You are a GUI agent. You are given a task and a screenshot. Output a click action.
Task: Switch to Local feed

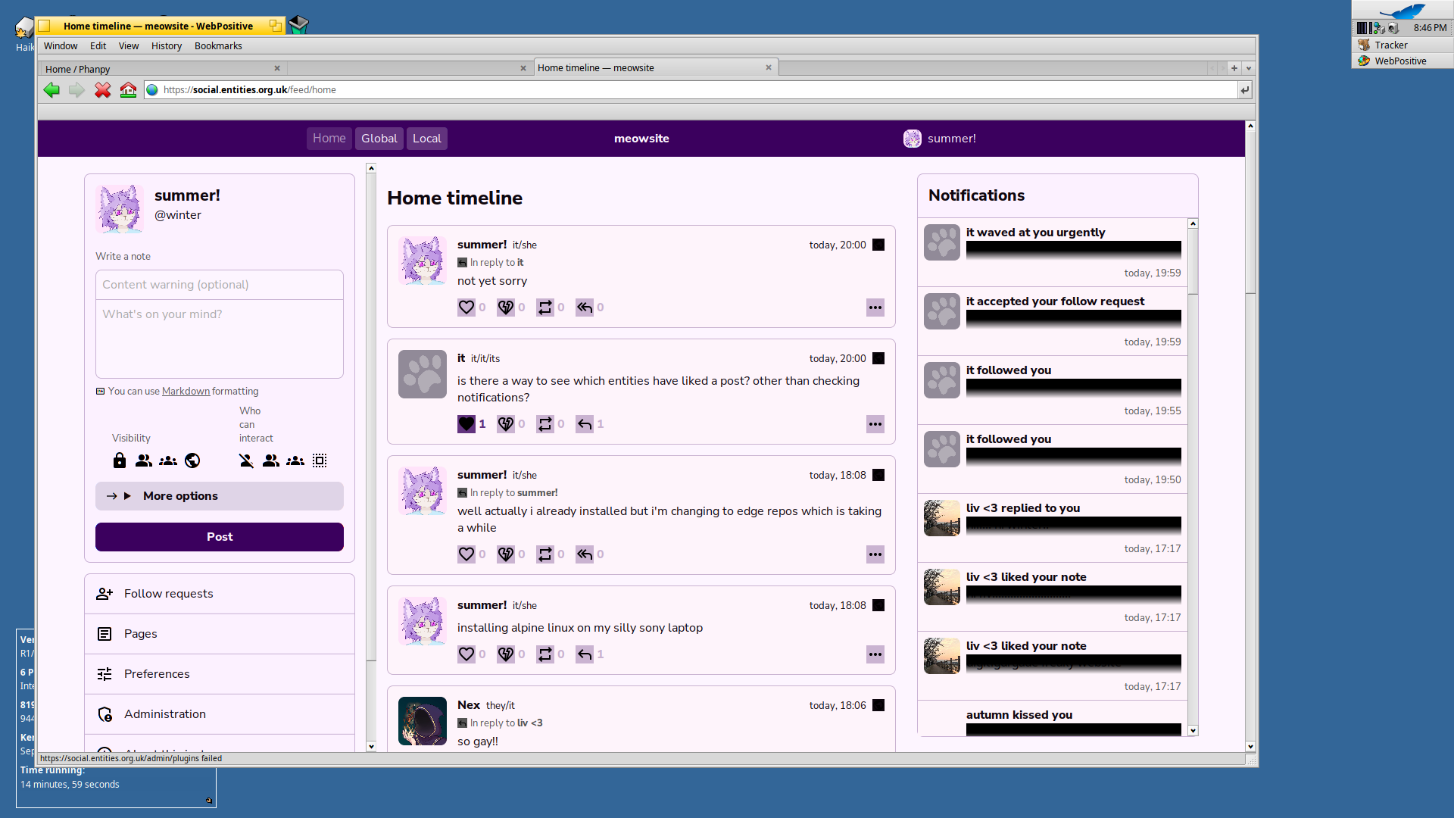(x=427, y=139)
